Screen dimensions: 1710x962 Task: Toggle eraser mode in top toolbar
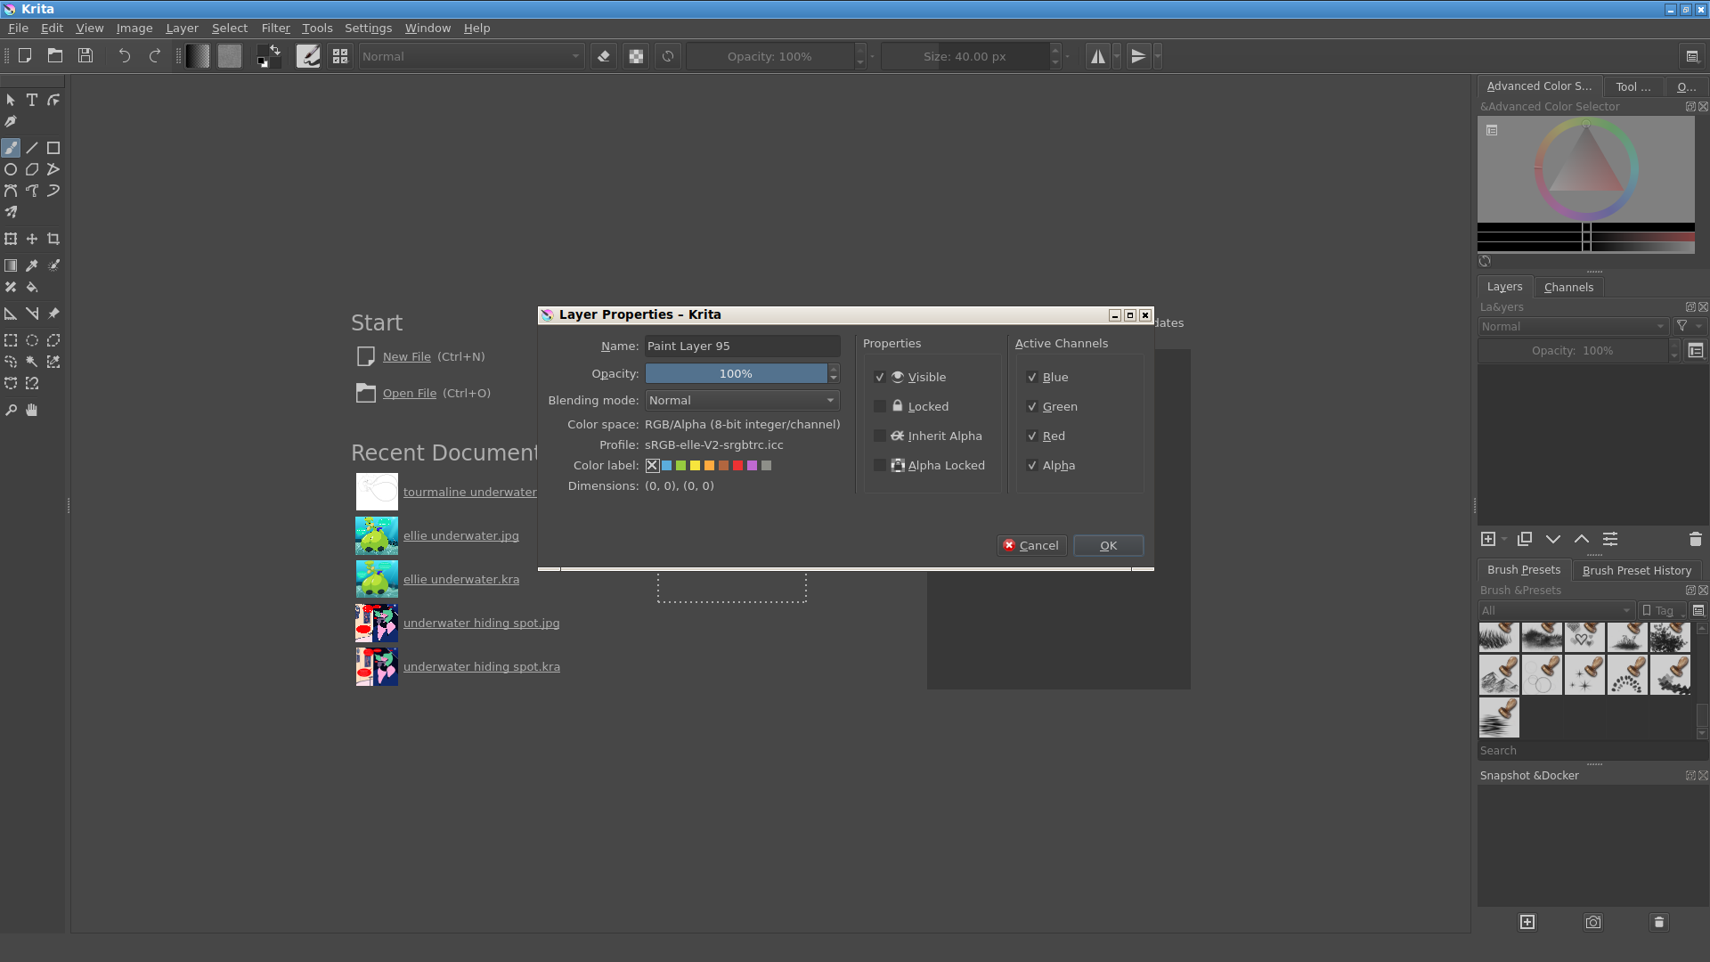pos(604,56)
